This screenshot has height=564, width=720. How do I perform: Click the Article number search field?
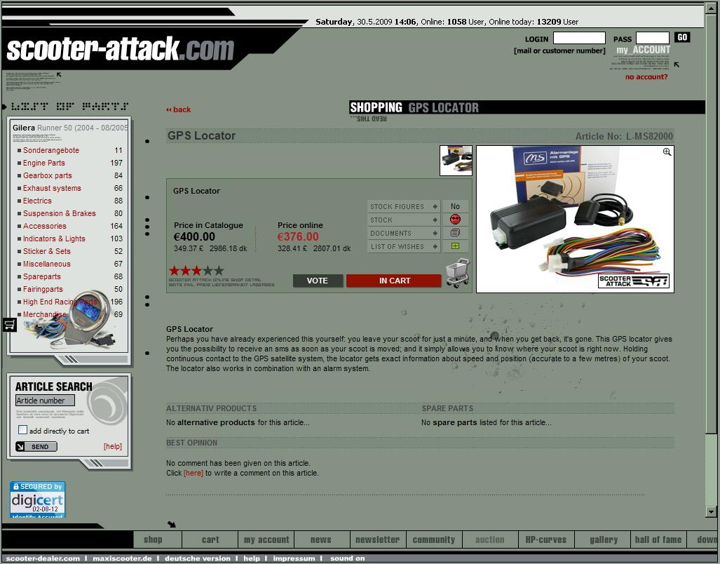click(x=45, y=401)
